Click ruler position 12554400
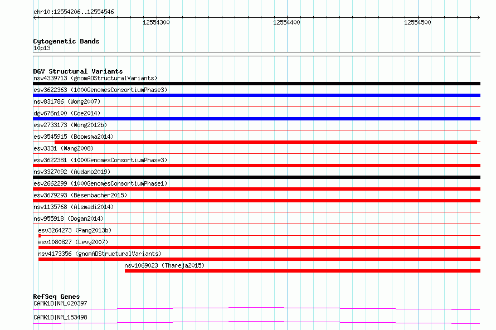Viewport: 496px width, 330px height. [x=286, y=22]
